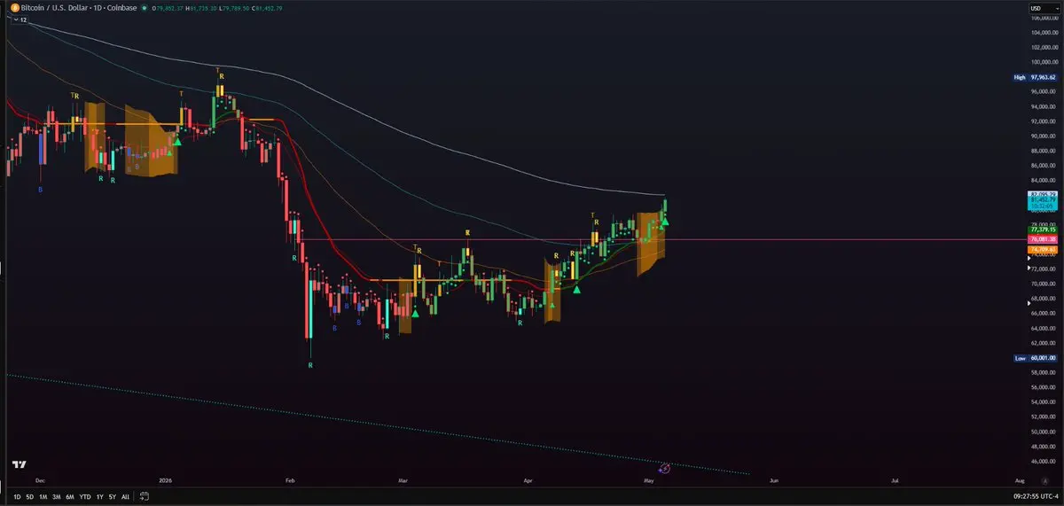Select the 1D time range
The height and width of the screenshot is (506, 1064).
[17, 497]
